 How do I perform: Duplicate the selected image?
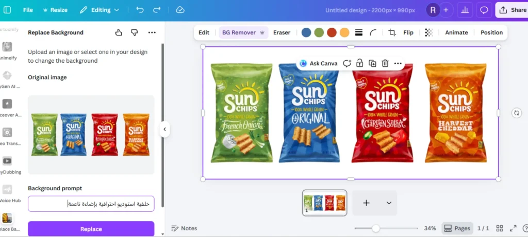[372, 63]
